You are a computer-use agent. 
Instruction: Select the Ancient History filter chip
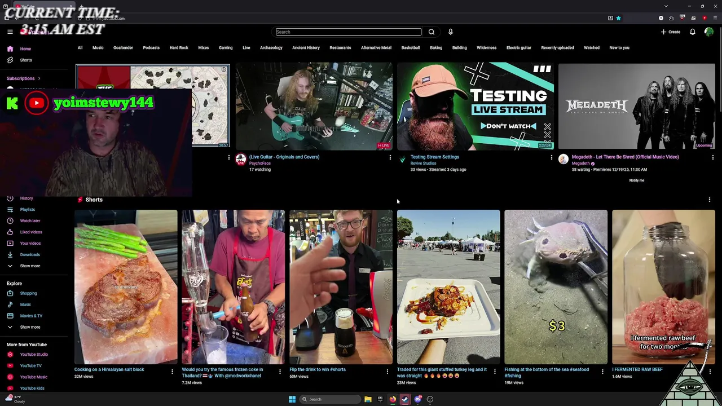pos(306,48)
